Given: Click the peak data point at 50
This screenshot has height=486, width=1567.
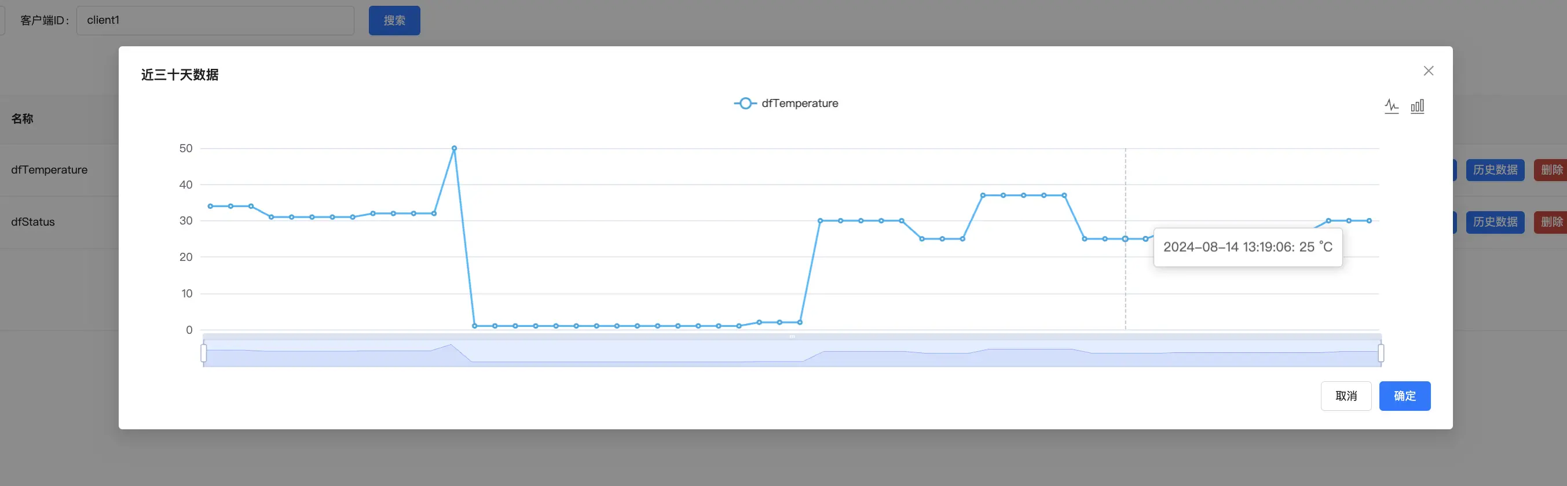Looking at the screenshot, I should point(455,148).
